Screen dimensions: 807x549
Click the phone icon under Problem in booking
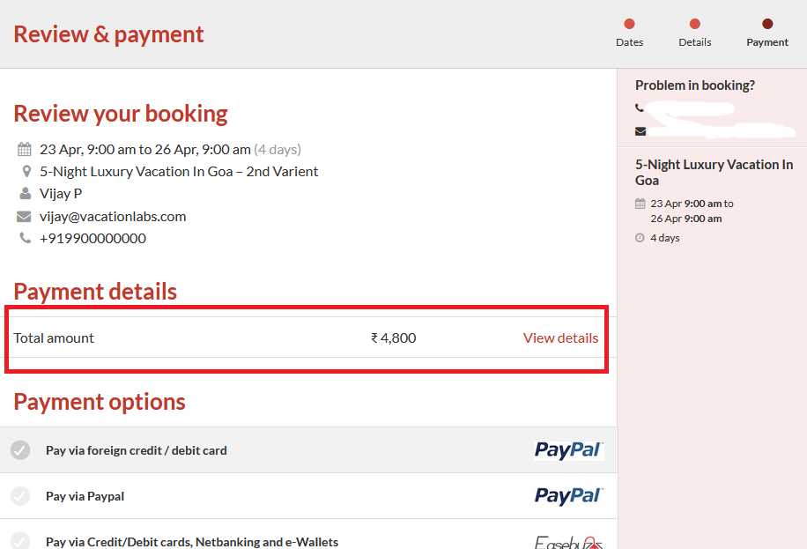tap(640, 108)
